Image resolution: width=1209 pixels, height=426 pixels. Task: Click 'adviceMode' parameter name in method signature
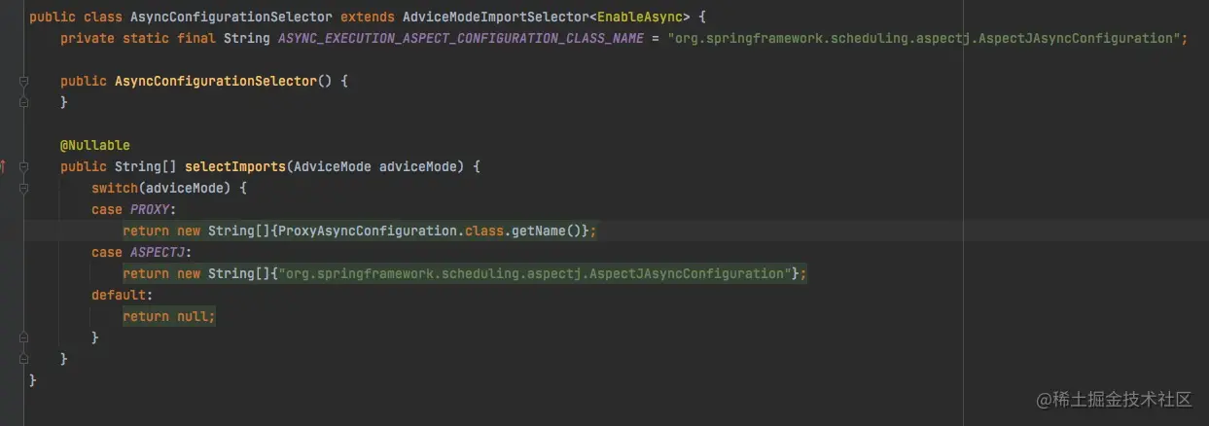[x=418, y=166]
